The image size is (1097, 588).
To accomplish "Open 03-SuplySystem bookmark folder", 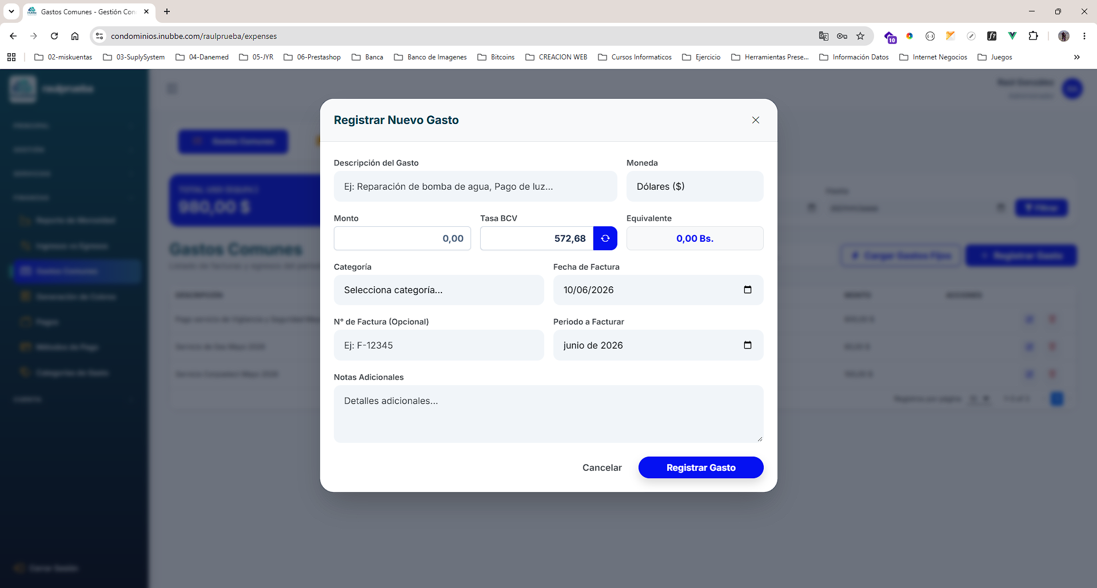I will click(x=134, y=57).
